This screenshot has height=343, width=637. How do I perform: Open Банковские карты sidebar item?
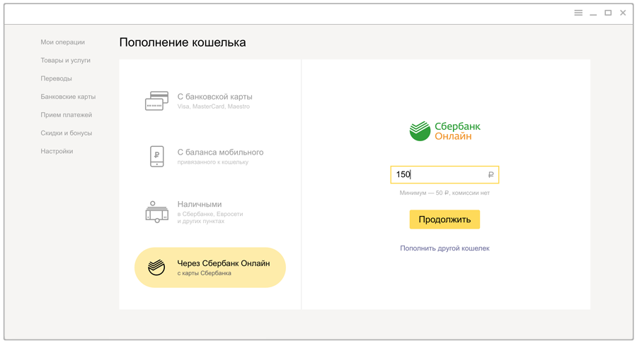point(68,97)
